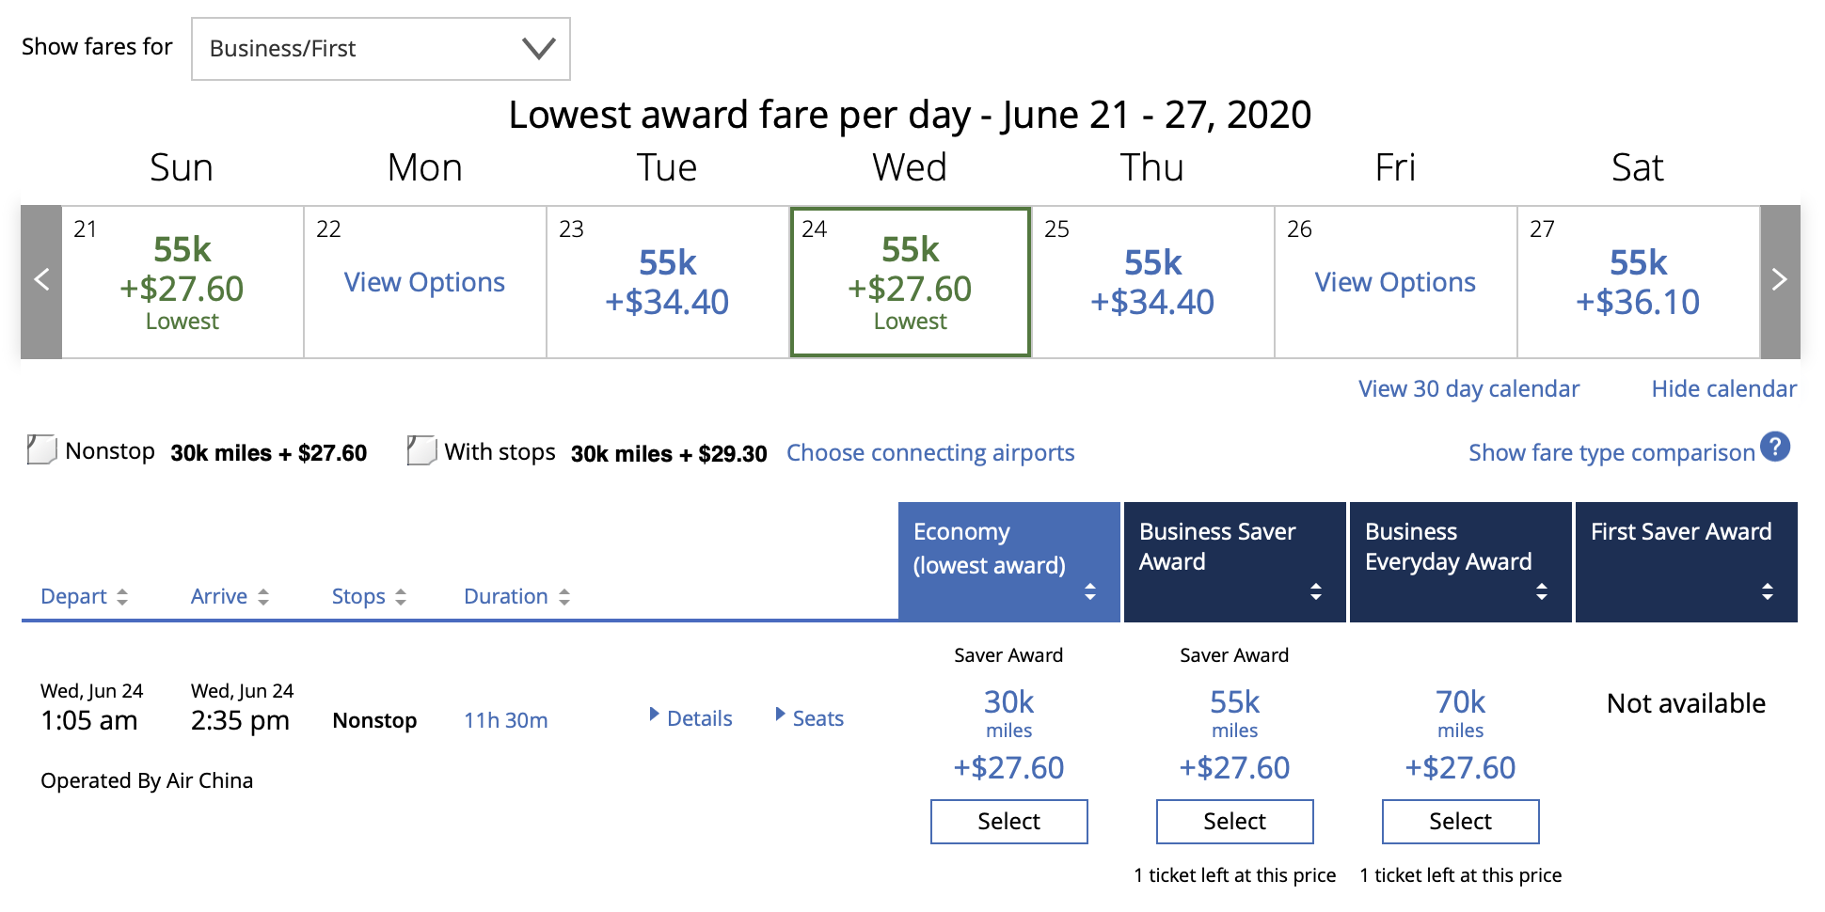The height and width of the screenshot is (912, 1825).
Task: Sort flights by Depart column arrows
Action: click(122, 597)
